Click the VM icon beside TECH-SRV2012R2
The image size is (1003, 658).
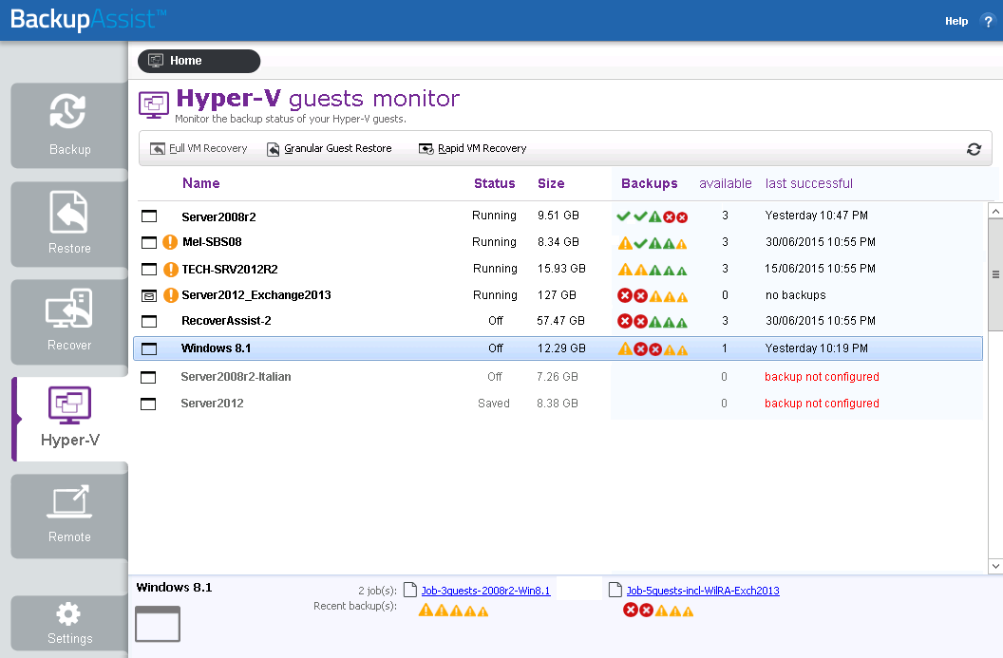tap(149, 270)
